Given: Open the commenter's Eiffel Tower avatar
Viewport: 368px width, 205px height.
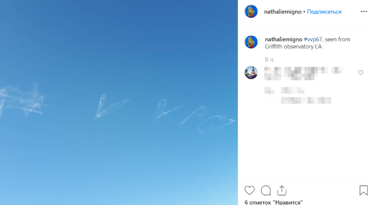Looking at the screenshot, I should [251, 73].
